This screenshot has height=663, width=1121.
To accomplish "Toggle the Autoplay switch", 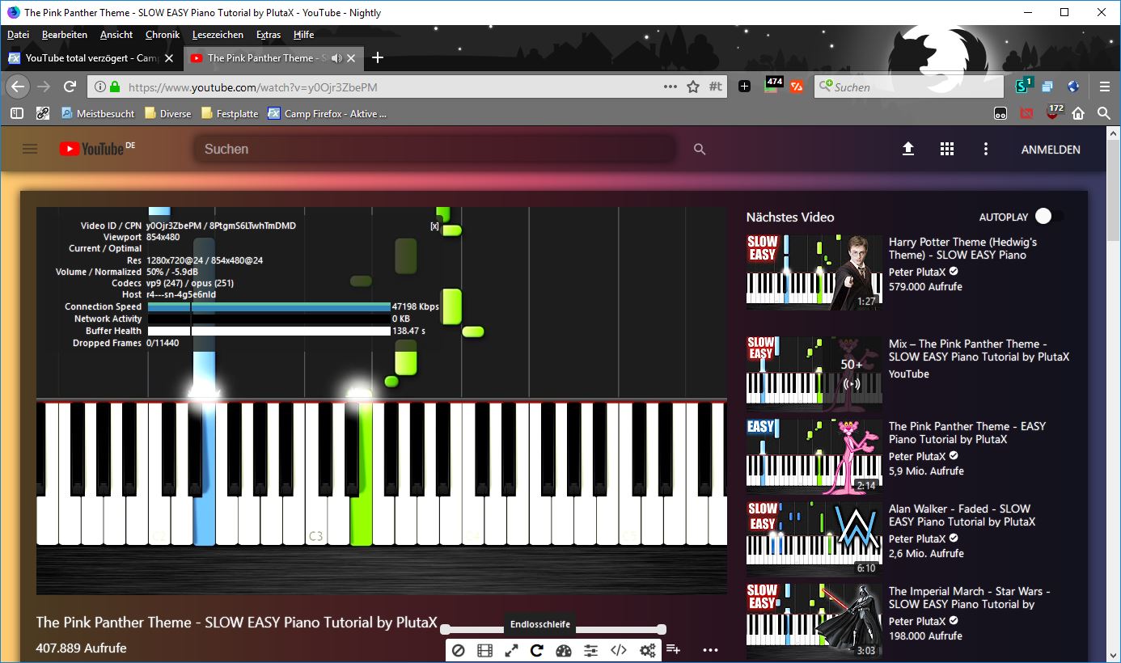I will coord(1049,217).
